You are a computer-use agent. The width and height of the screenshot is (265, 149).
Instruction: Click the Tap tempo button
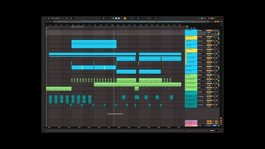(48, 18)
